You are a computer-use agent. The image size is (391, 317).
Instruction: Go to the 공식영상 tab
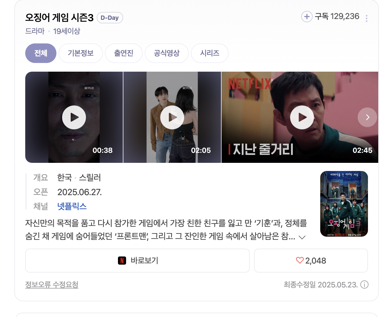(167, 53)
